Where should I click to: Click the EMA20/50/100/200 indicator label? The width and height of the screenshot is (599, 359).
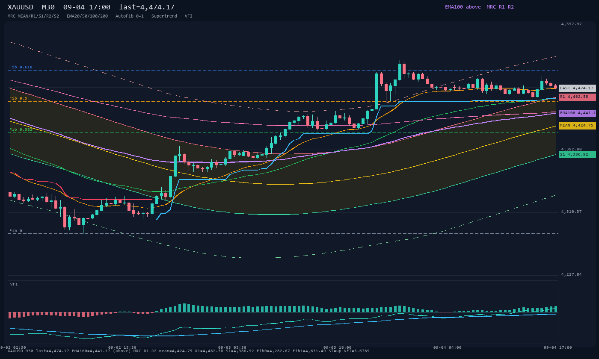coord(87,16)
